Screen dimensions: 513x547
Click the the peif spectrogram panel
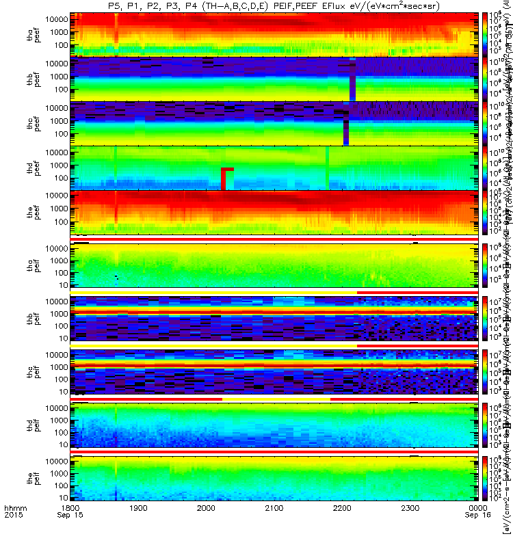(274, 479)
